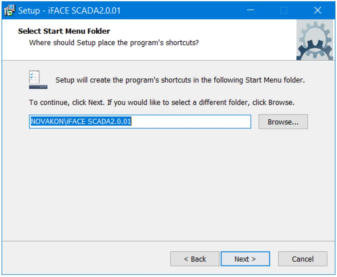
Task: Click the Start Menu shortcuts checklist icon
Action: click(x=38, y=80)
